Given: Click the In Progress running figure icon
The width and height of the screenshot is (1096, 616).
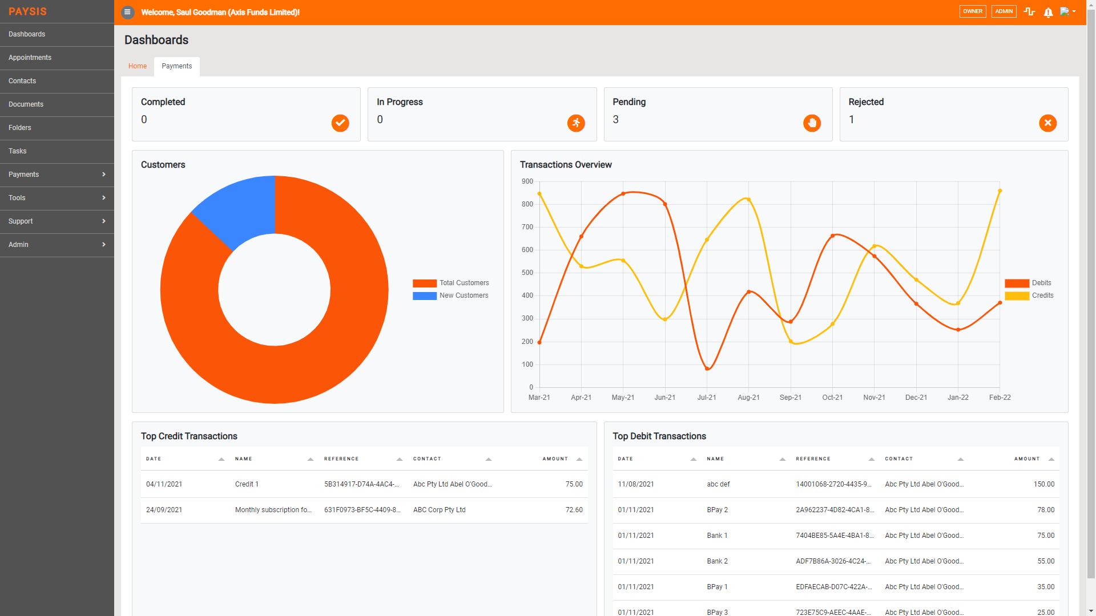Looking at the screenshot, I should coord(576,123).
